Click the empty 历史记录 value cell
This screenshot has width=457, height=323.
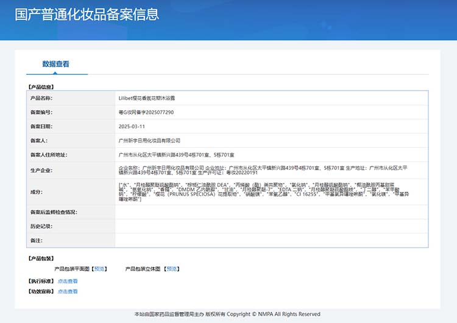pos(271,226)
